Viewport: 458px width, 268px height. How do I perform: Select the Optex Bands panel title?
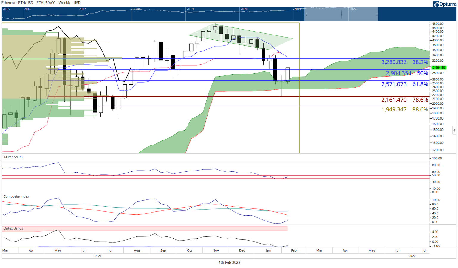13,229
